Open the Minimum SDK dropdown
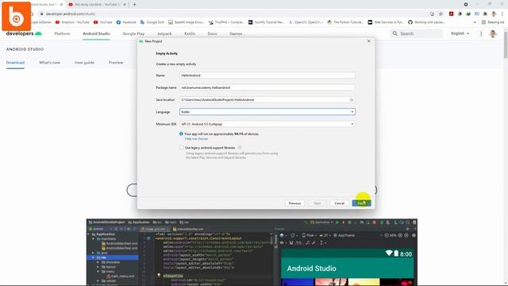 pyautogui.click(x=267, y=124)
